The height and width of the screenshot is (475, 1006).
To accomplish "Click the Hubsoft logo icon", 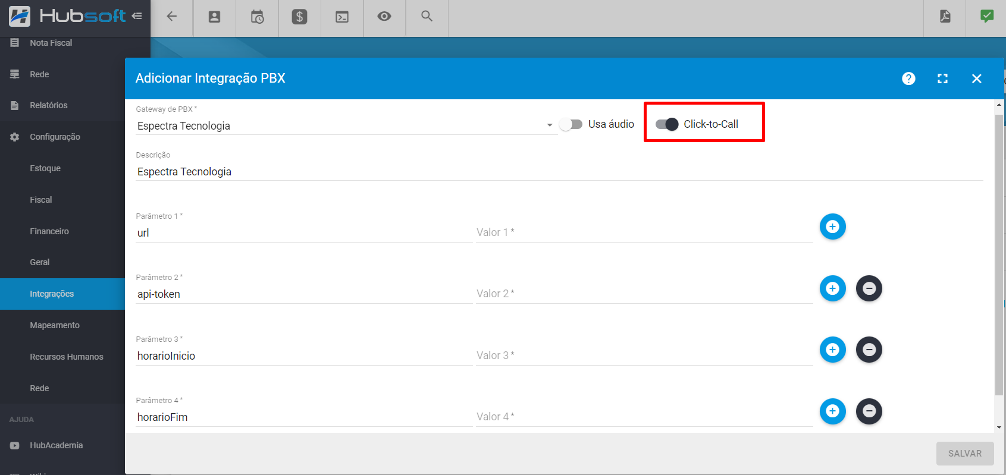I will pos(20,16).
